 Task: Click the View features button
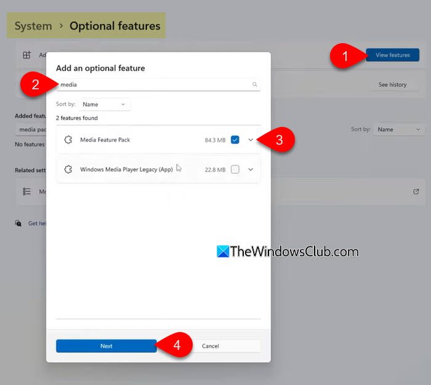pyautogui.click(x=393, y=55)
